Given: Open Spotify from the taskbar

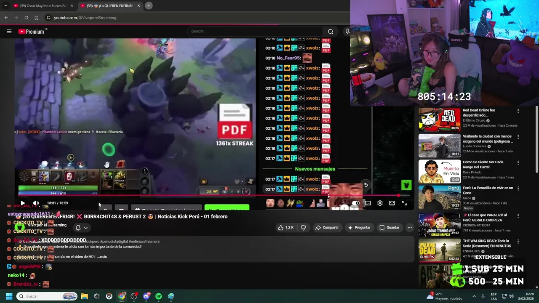Looking at the screenshot, I should 158,296.
